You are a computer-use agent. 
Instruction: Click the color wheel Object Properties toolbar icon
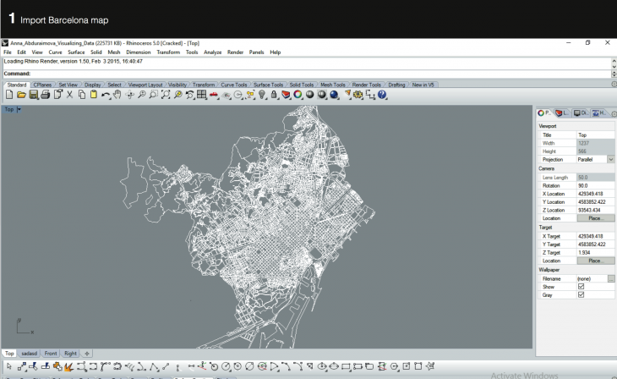click(298, 95)
